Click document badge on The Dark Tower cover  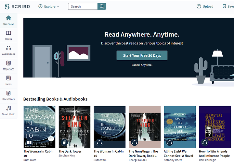click(64, 143)
